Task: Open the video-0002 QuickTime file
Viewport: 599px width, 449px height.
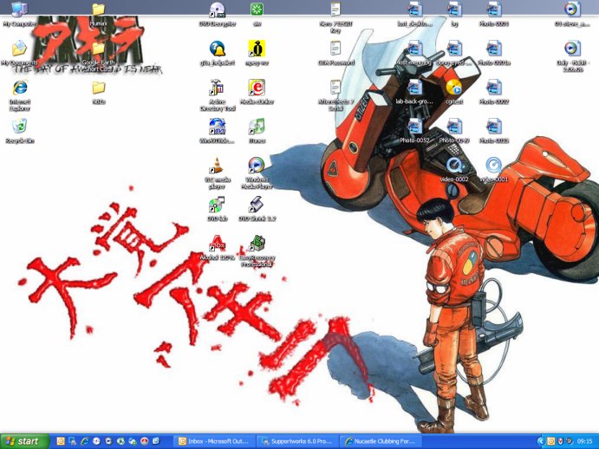Action: (x=453, y=165)
